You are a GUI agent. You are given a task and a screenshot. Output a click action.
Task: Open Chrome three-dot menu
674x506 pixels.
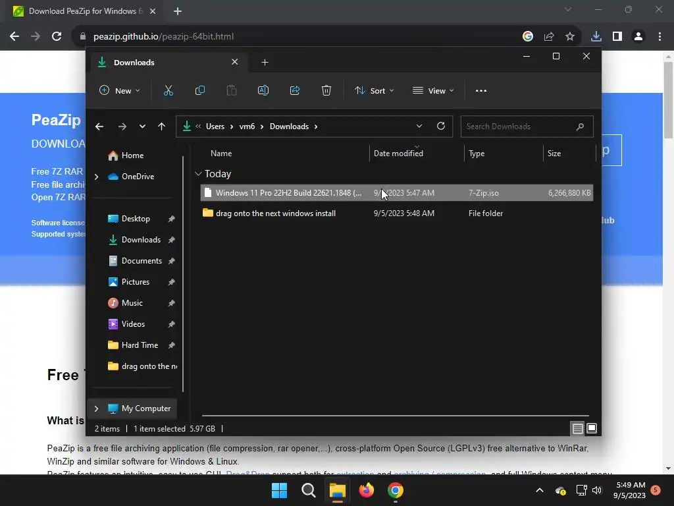pyautogui.click(x=660, y=37)
